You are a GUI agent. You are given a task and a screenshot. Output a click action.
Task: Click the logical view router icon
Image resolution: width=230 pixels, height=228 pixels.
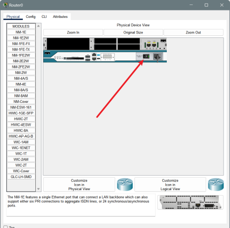click(216, 185)
